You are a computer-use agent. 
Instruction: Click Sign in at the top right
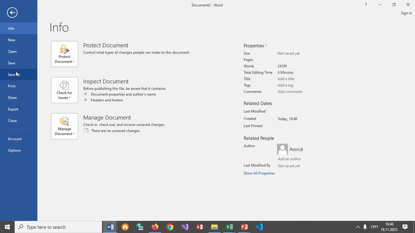point(406,13)
